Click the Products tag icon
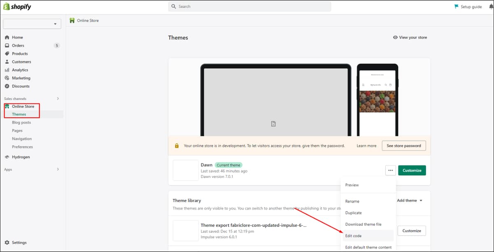The height and width of the screenshot is (252, 494). click(x=7, y=54)
